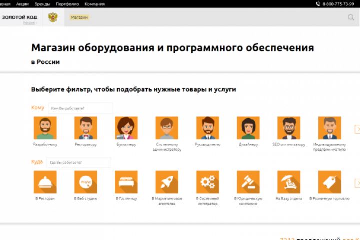Choose the Руководителю avatar icon

pos(208,128)
